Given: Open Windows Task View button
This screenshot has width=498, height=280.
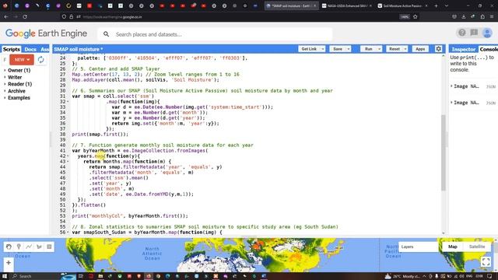Looking at the screenshot, I should 81,276.
